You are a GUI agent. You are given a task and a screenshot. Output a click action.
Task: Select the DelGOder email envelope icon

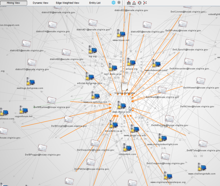[x=197, y=100]
